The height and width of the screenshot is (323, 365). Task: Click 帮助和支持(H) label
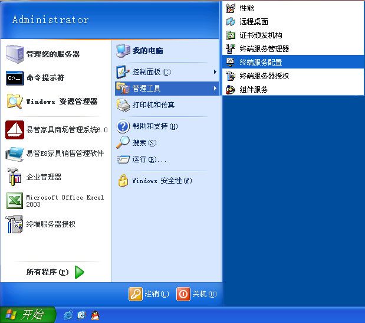click(x=155, y=126)
